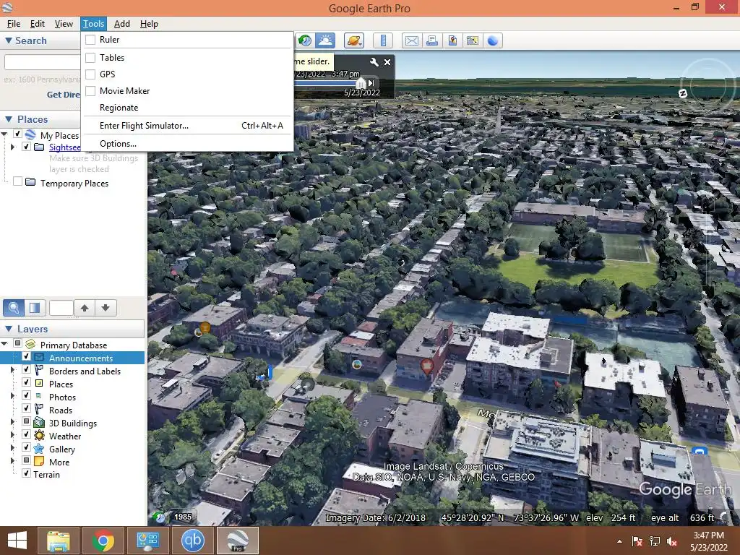Check the Movie Maker checkbox

point(90,90)
